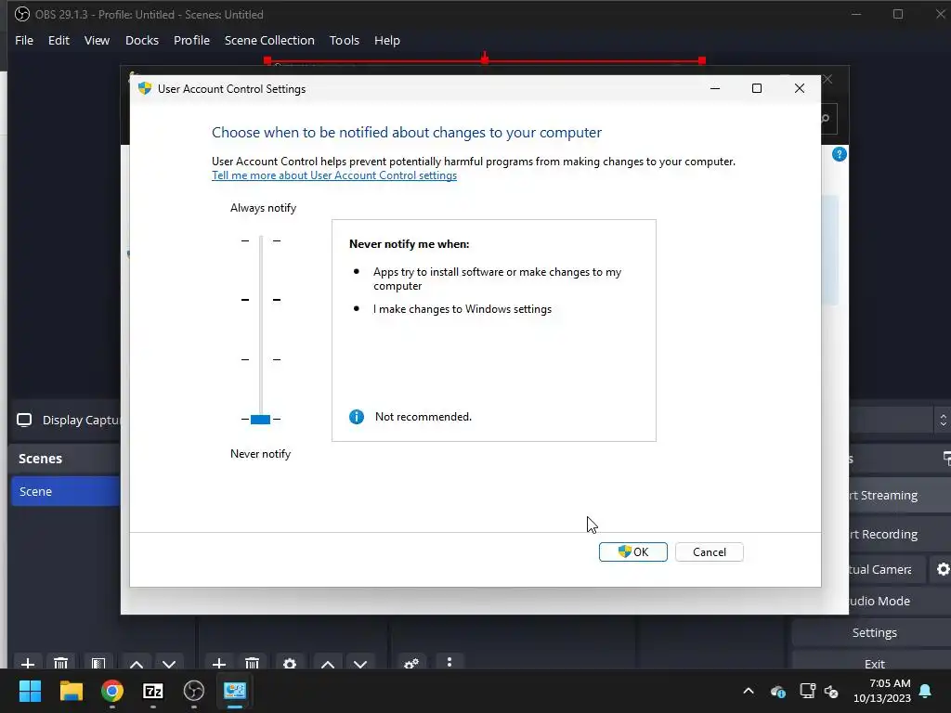Open OBS Profile menu
The height and width of the screenshot is (713, 951).
point(191,40)
